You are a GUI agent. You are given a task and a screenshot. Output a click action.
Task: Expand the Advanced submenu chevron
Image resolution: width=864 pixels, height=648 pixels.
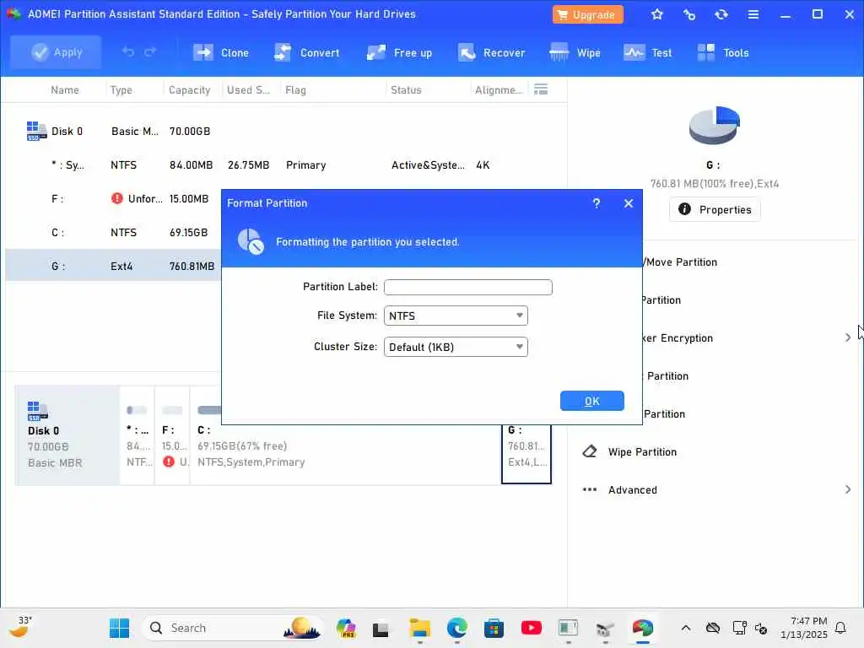click(x=847, y=490)
